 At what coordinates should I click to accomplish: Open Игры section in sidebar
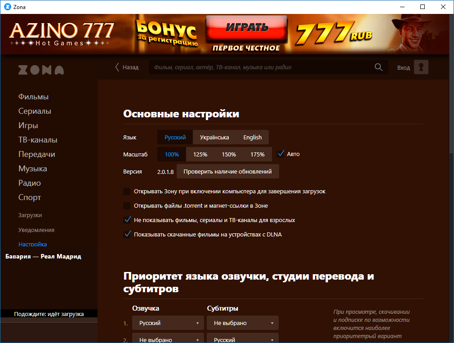[x=28, y=125]
